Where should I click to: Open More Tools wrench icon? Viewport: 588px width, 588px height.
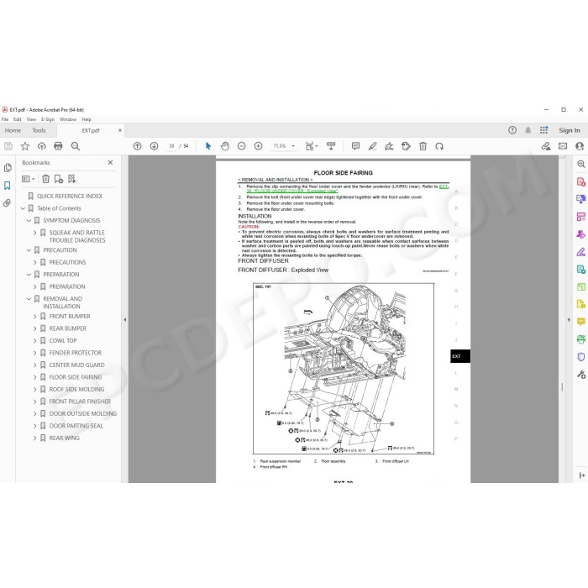tap(581, 375)
